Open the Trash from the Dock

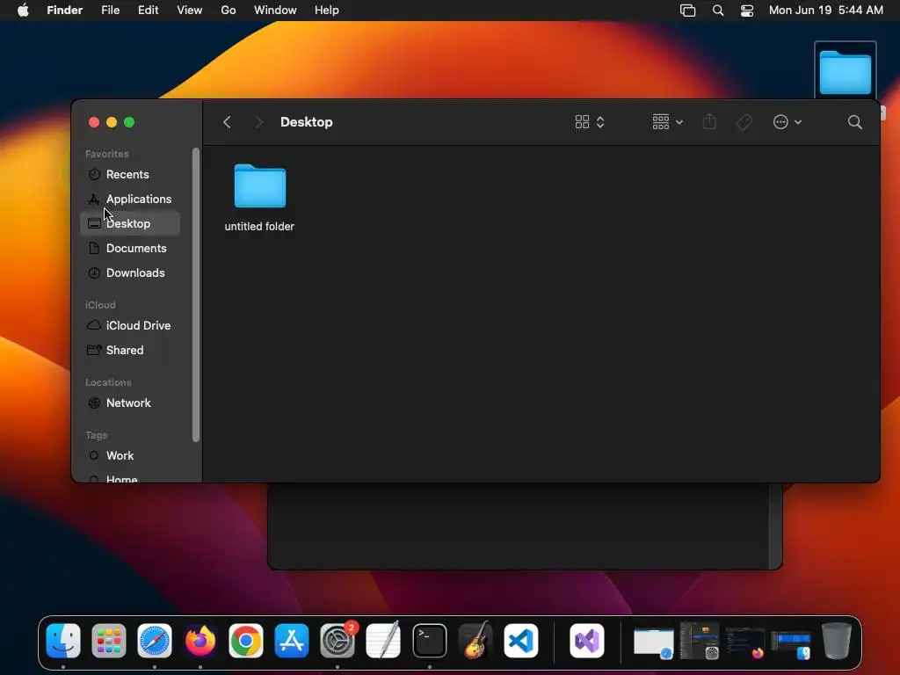(x=837, y=641)
